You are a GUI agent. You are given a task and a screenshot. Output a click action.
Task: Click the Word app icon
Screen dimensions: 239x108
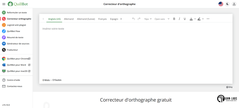[4, 65]
